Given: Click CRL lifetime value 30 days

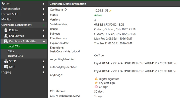Looking at the screenshot, I should [99, 92].
